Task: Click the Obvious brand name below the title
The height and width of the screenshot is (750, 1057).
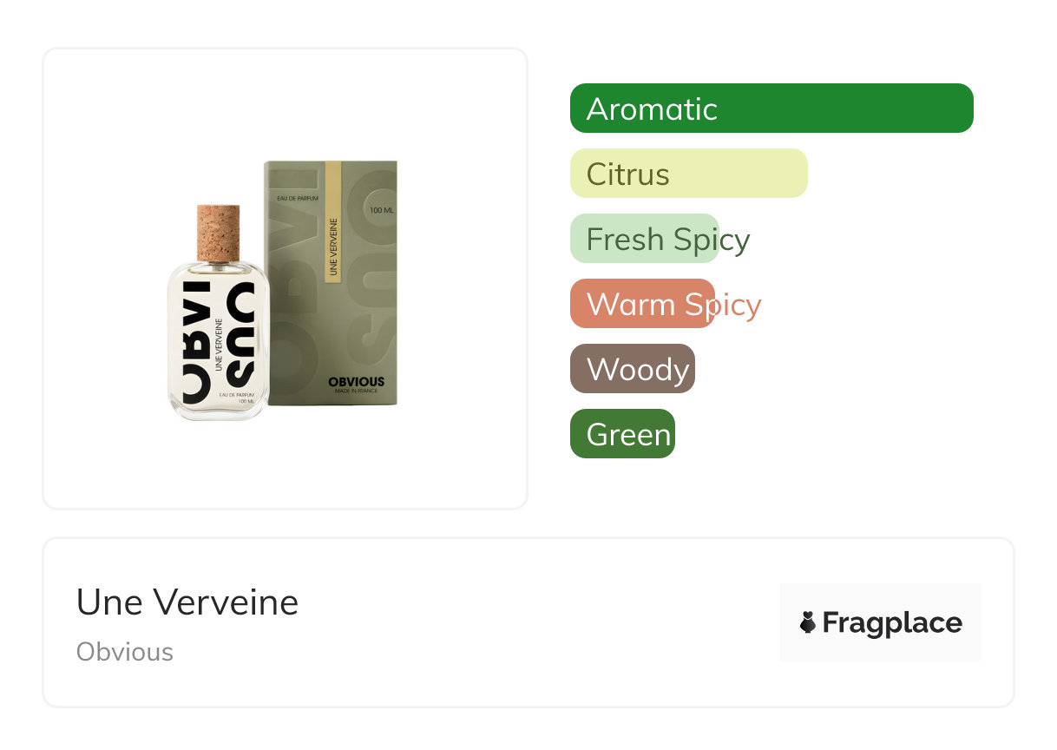Action: pyautogui.click(x=125, y=652)
